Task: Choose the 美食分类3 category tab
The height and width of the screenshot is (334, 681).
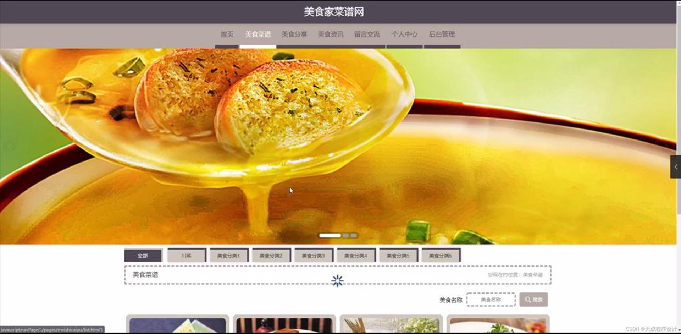Action: click(x=314, y=256)
